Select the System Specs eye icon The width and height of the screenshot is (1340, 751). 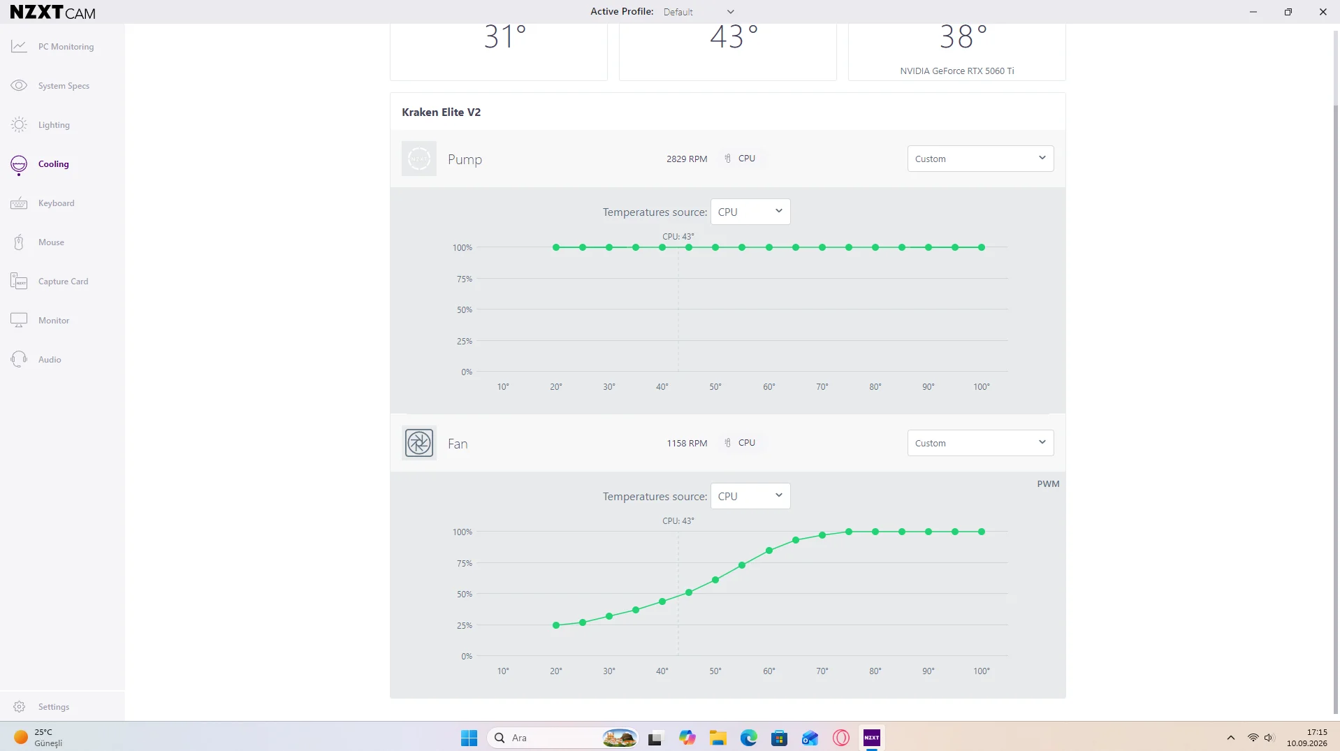(19, 85)
